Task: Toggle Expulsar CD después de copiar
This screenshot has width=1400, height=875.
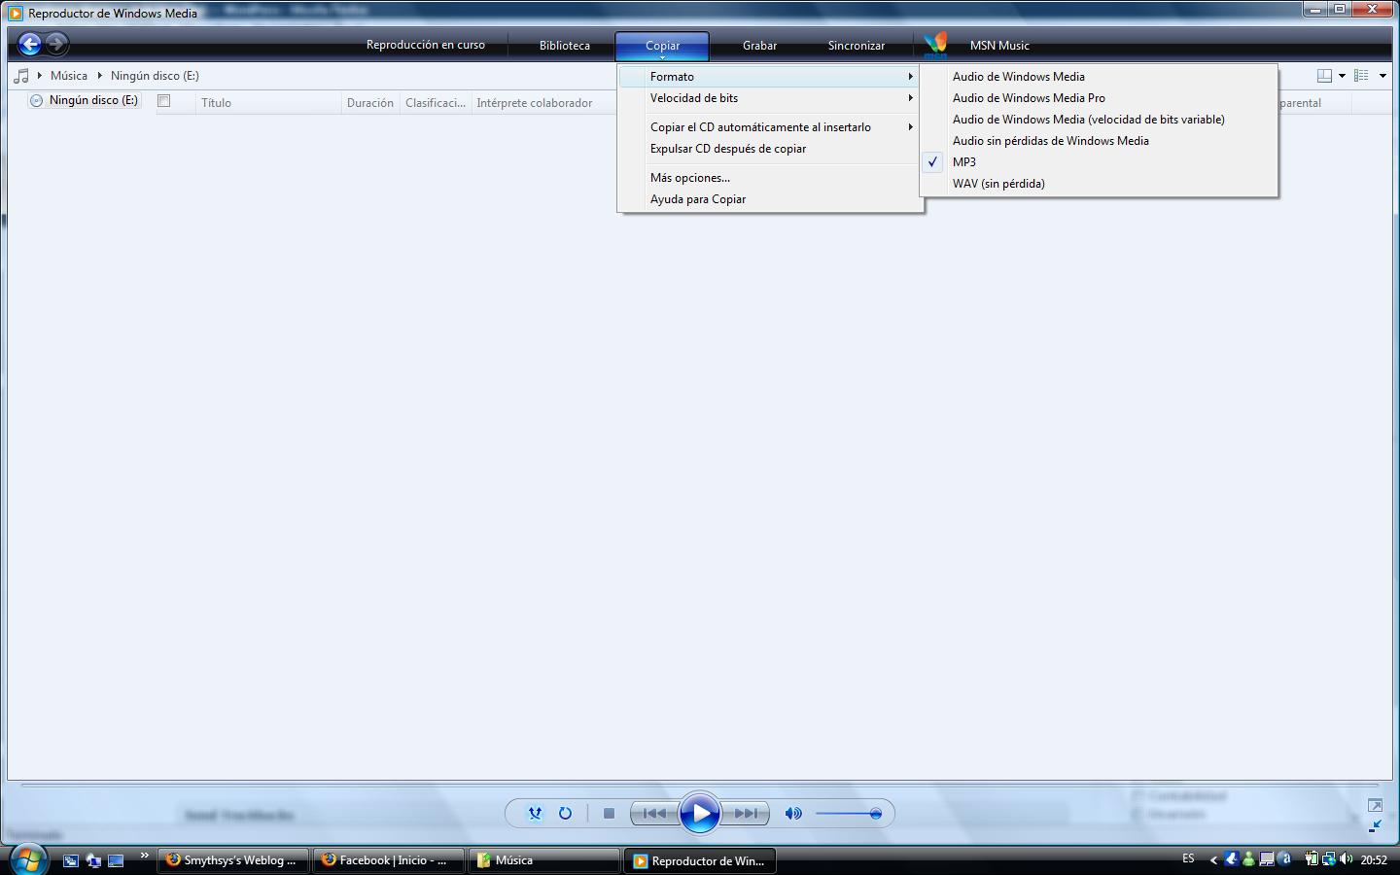Action: (x=728, y=149)
